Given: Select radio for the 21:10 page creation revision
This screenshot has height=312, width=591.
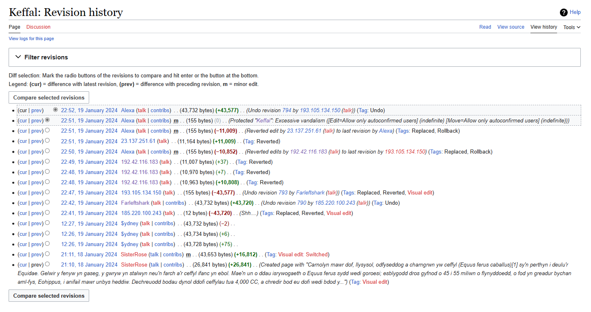Looking at the screenshot, I should (x=47, y=264).
